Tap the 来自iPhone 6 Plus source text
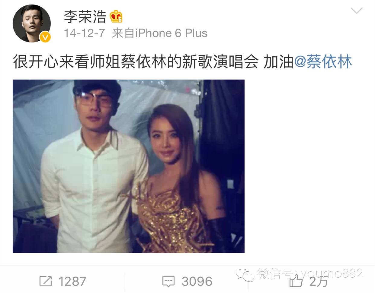Viewport: 375px width, 293px height. click(x=159, y=33)
